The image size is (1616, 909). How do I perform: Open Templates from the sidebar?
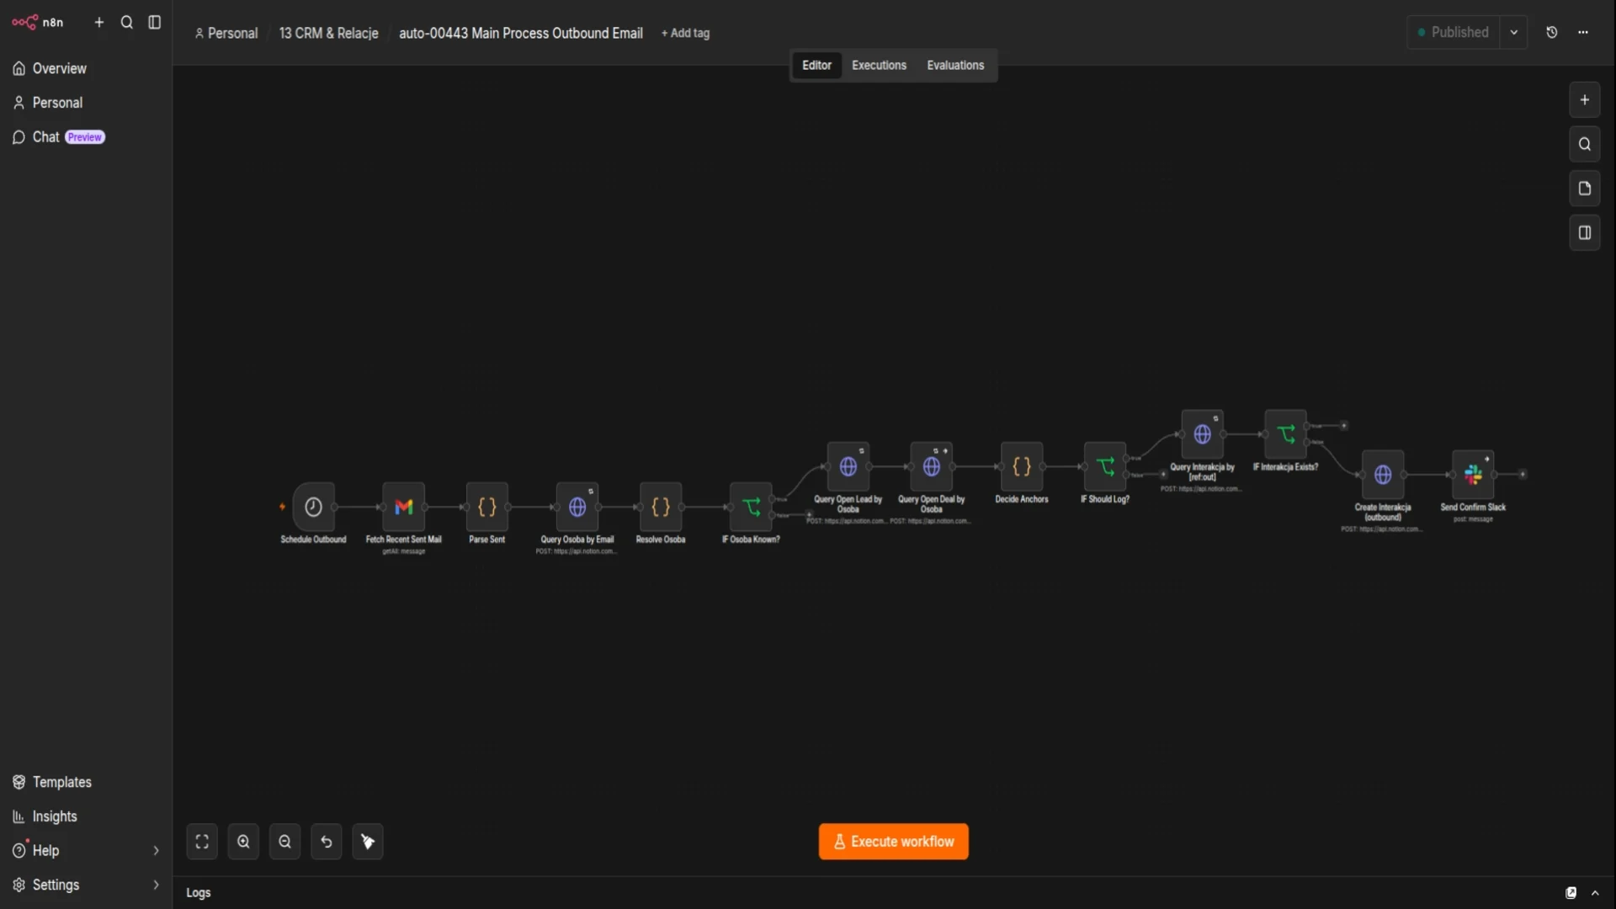coord(86,782)
